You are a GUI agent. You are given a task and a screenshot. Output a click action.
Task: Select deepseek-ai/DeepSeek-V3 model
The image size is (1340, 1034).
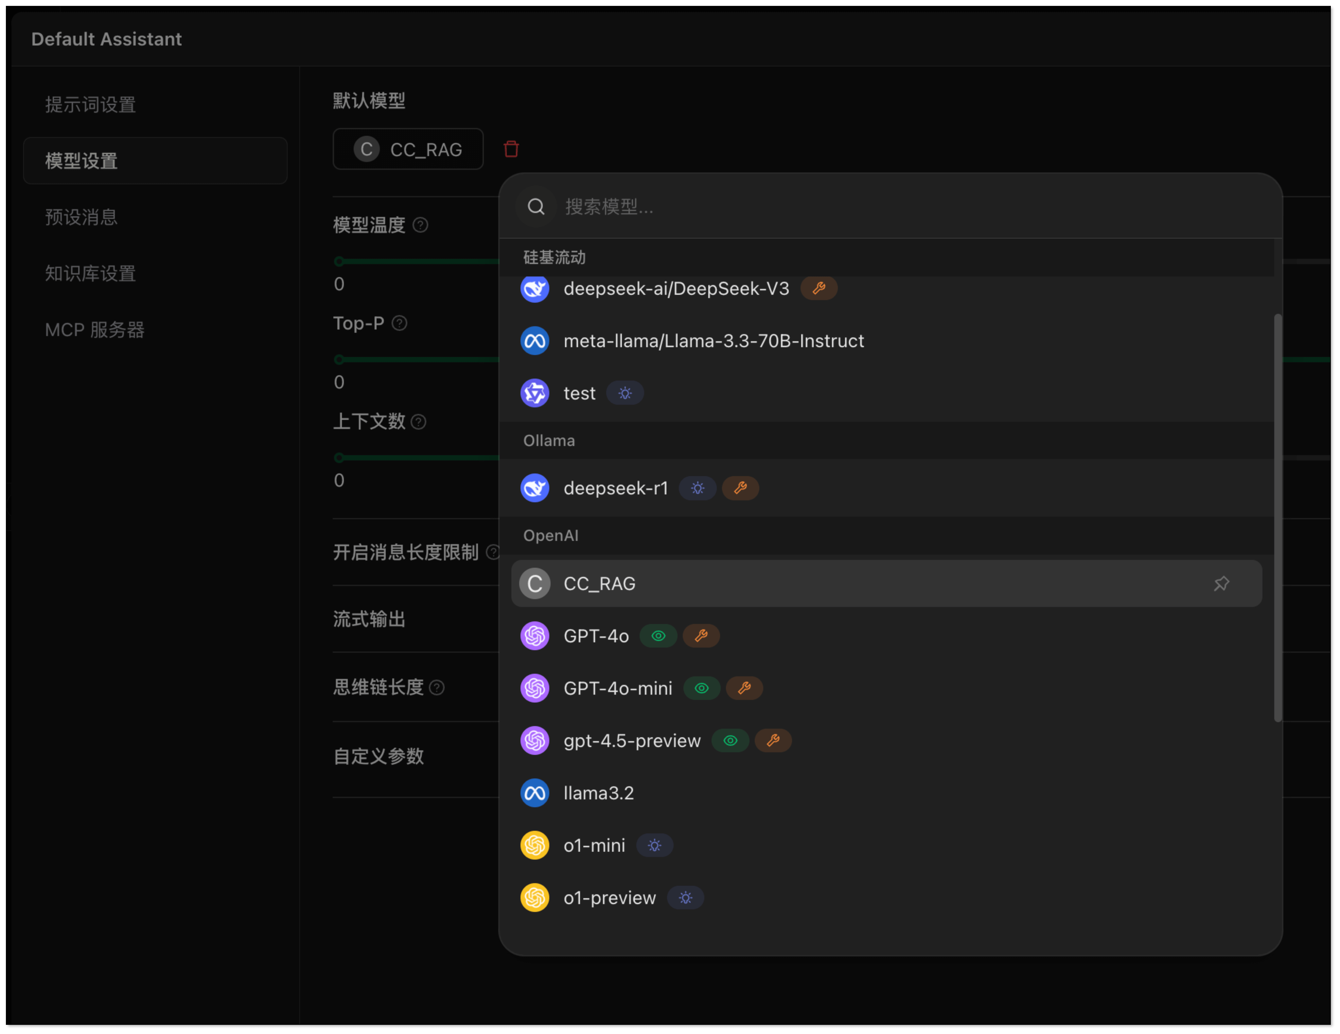click(x=887, y=288)
